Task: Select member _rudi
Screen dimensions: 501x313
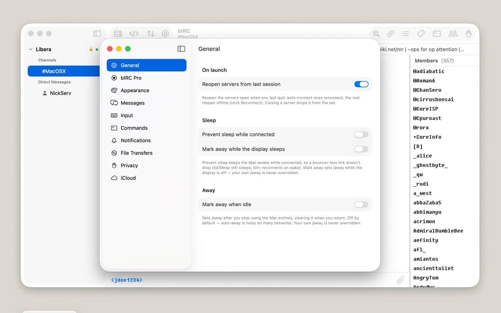Action: [x=421, y=184]
